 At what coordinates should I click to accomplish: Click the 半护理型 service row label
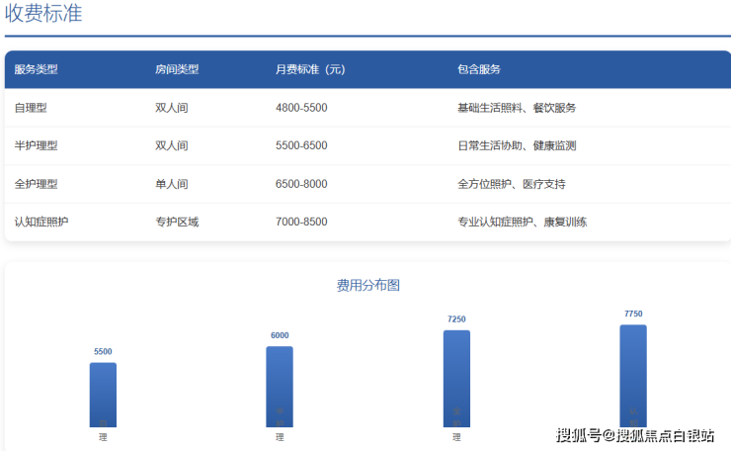[37, 145]
